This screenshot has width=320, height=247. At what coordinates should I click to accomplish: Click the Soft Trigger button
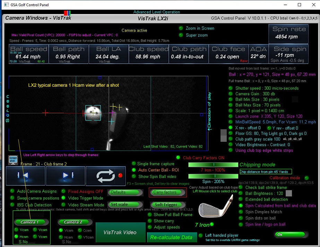tap(166, 205)
